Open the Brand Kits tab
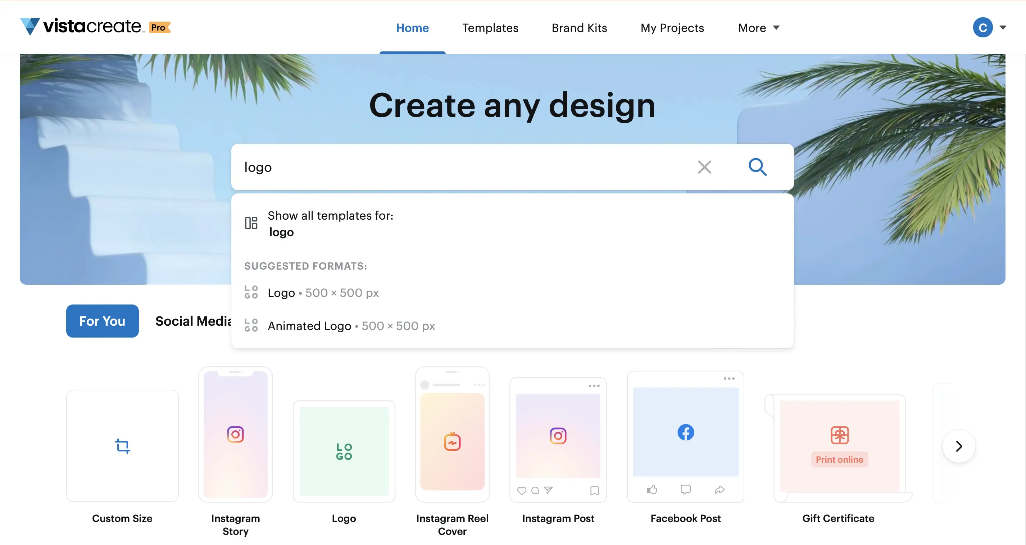 point(579,27)
